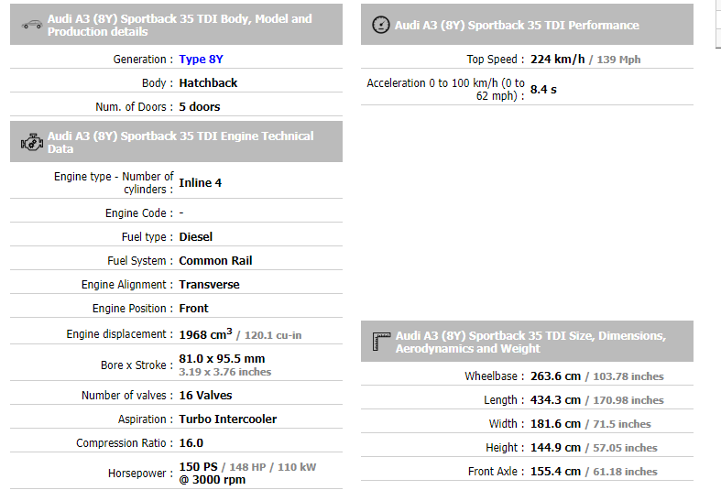
Task: Click the 148 HP horsepower conversion
Action: click(247, 467)
